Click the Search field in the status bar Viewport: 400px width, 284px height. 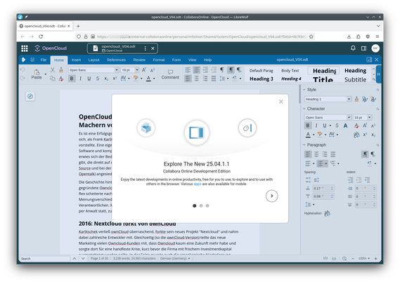click(45, 259)
